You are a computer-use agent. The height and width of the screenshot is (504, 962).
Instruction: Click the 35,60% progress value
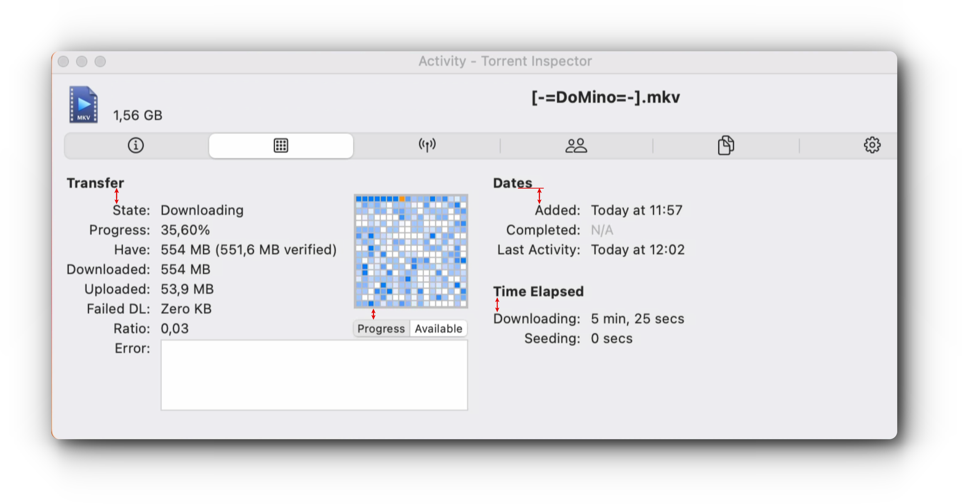tap(185, 230)
